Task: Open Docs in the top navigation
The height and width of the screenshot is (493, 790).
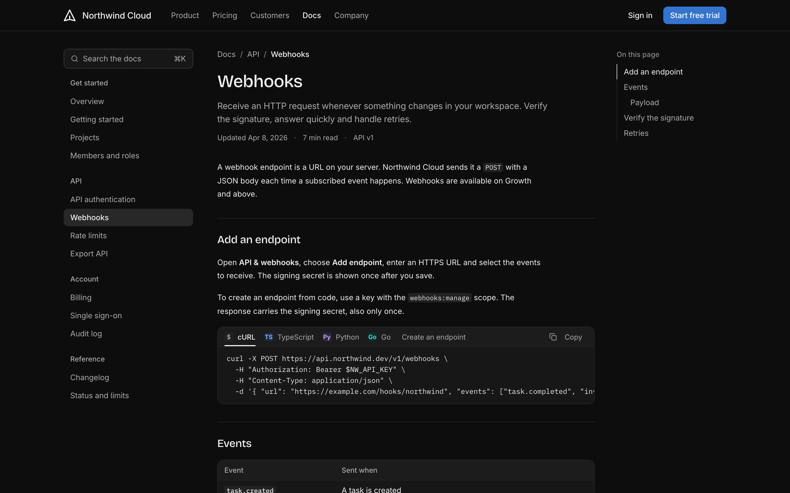Action: (x=311, y=15)
